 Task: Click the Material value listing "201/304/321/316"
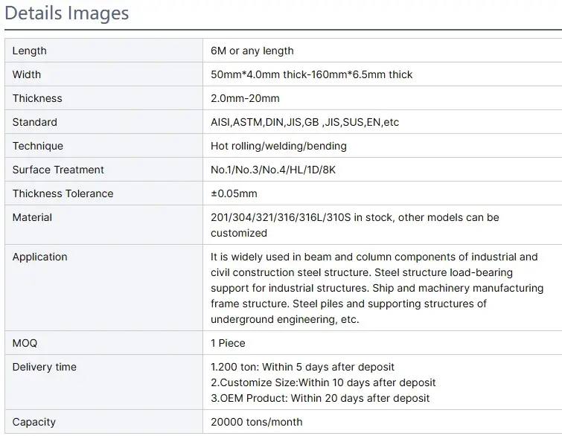[x=355, y=225]
